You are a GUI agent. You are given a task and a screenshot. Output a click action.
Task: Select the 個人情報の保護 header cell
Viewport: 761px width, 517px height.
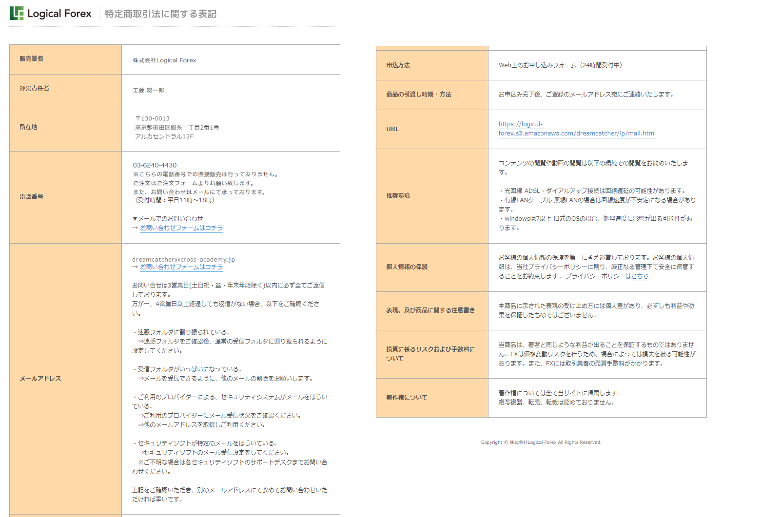pyautogui.click(x=432, y=268)
